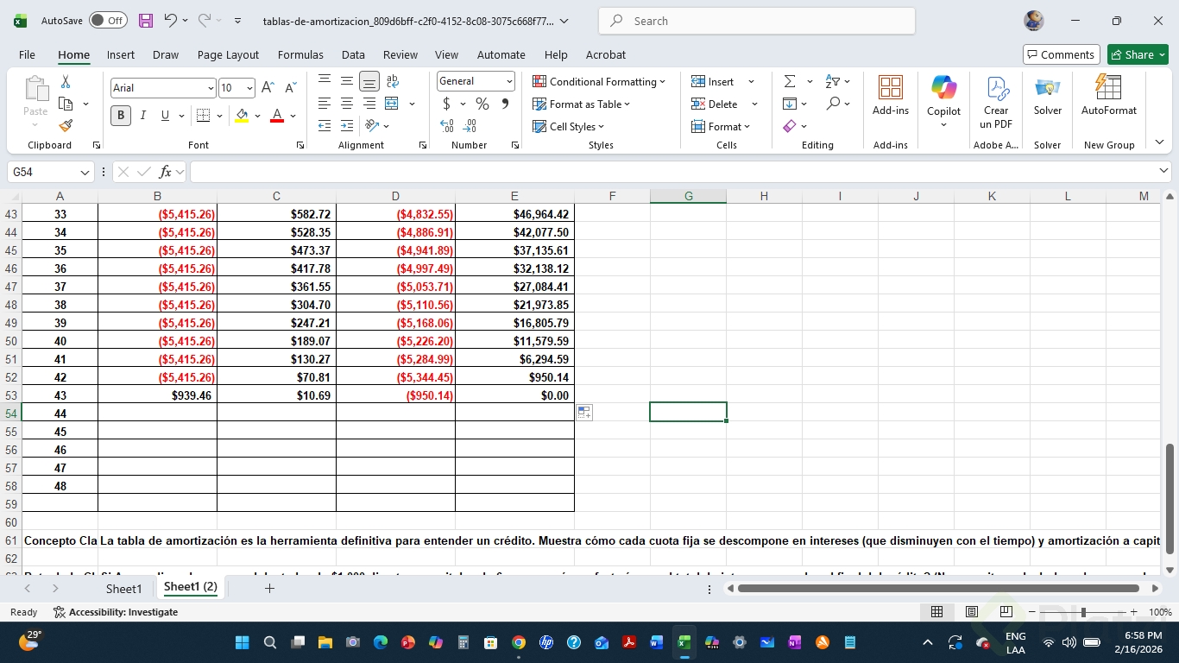
Task: Expand the Conditional Formatting menu
Action: pyautogui.click(x=599, y=81)
